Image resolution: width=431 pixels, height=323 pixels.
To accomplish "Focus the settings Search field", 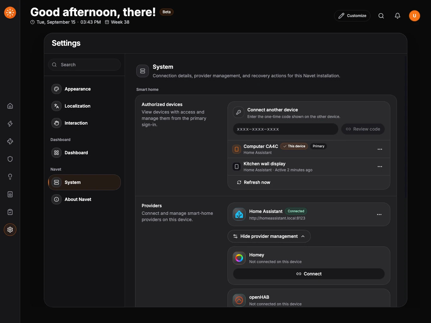I will click(x=85, y=65).
